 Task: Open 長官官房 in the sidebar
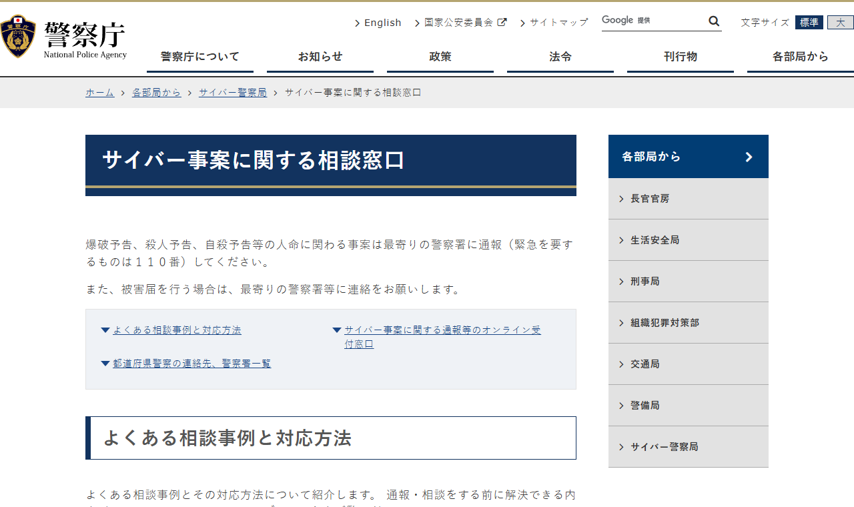click(x=689, y=199)
